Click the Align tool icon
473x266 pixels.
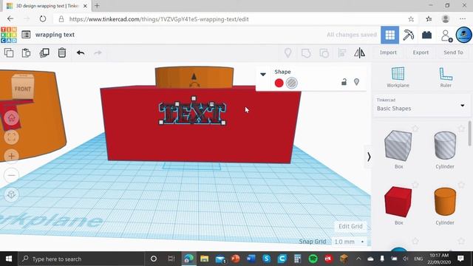click(x=341, y=53)
